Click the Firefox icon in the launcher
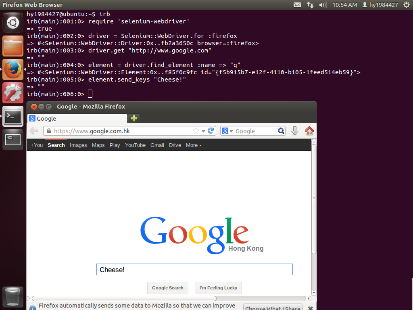 (13, 69)
